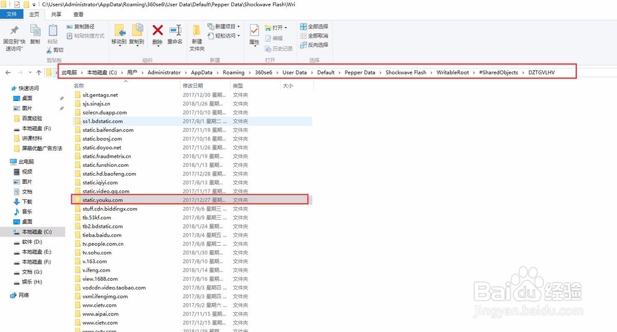Create a New folder (新建文件夹)
Image resolution: width=617 pixels, height=332 pixels.
(x=197, y=38)
